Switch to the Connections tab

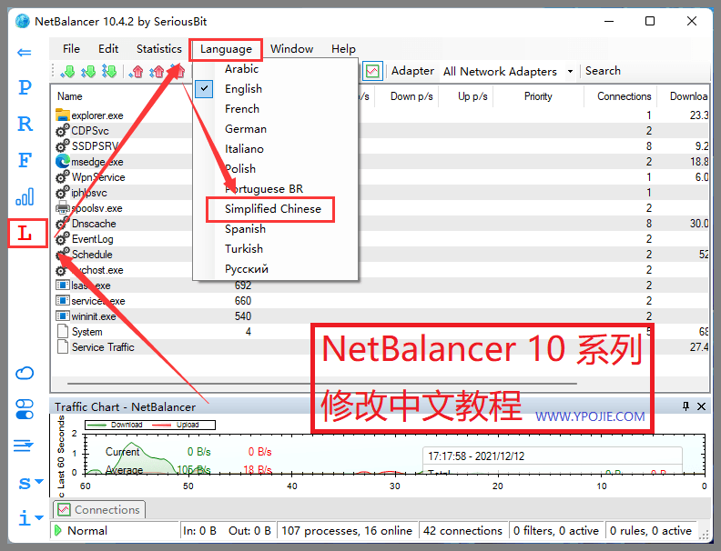pyautogui.click(x=99, y=510)
